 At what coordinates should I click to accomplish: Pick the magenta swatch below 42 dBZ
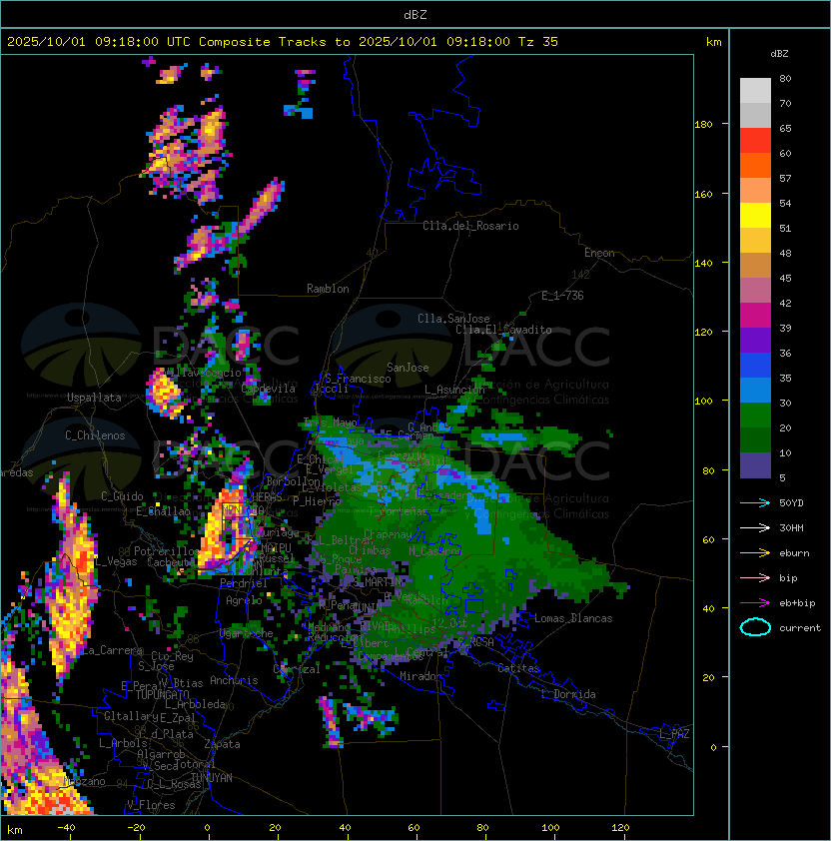click(755, 316)
